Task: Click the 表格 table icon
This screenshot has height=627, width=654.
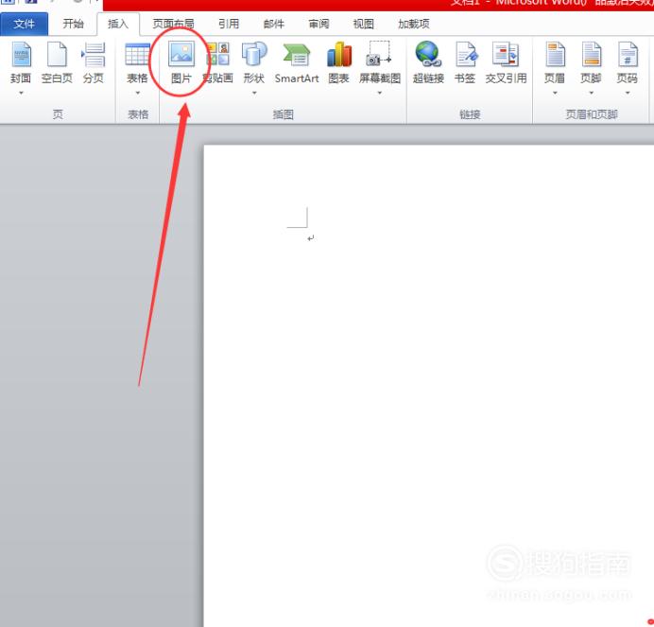Action: point(137,54)
